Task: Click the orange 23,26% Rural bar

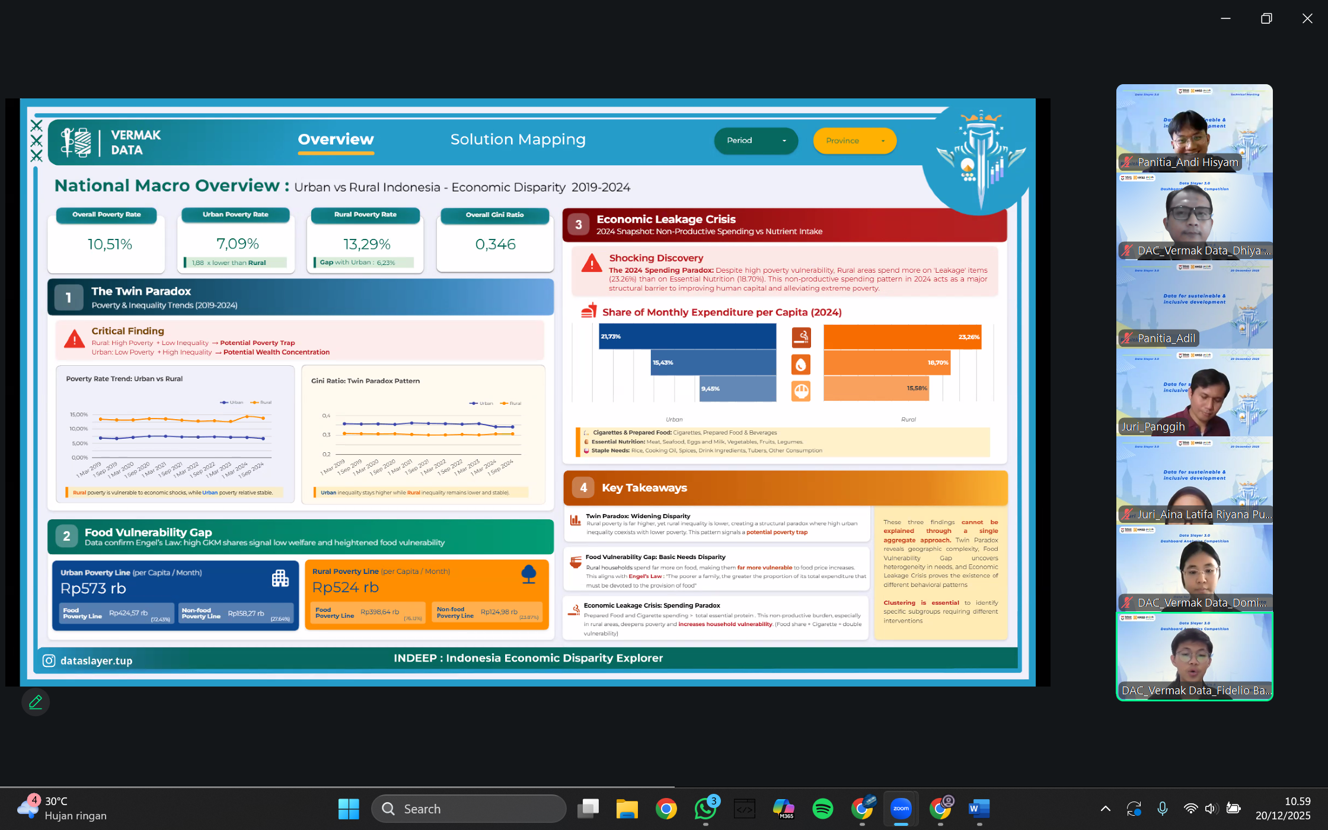Action: point(902,337)
